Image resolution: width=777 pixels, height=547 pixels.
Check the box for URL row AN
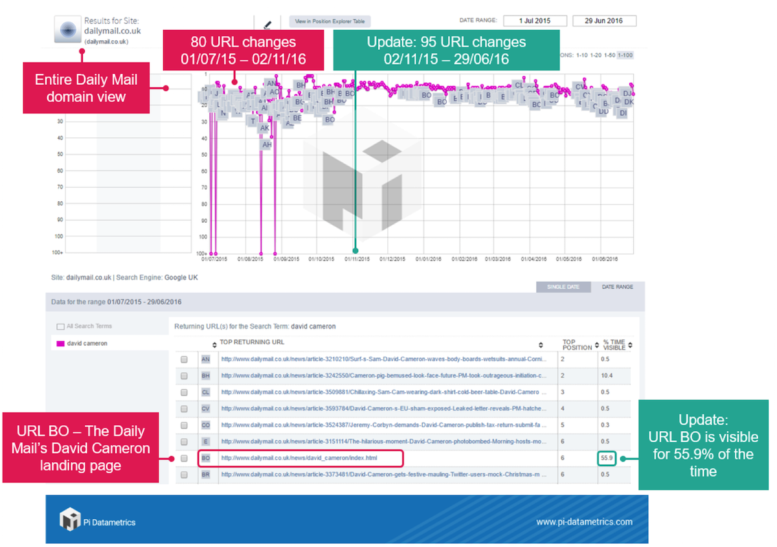point(184,359)
